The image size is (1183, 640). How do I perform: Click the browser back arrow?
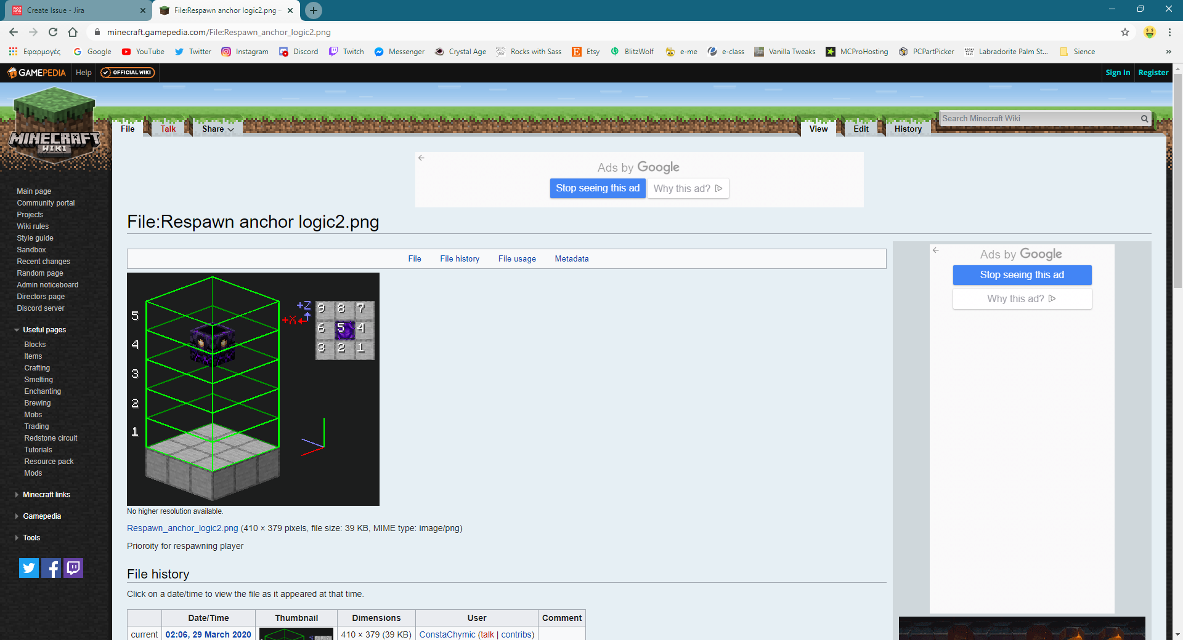[x=14, y=32]
